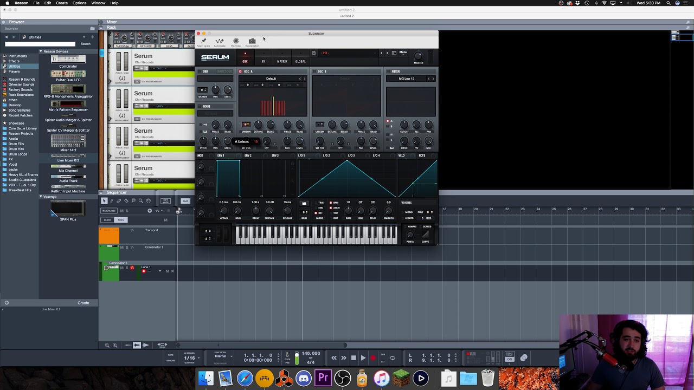Click the Manual Rec button
The height and width of the screenshot is (390, 694).
click(109, 211)
